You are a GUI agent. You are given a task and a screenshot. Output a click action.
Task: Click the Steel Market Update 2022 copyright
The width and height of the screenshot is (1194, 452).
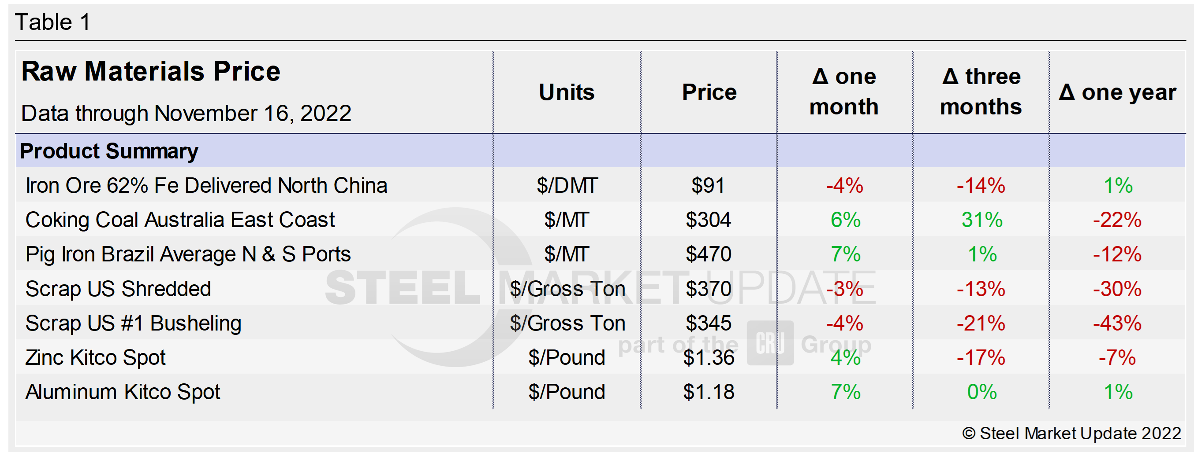[x=1071, y=434]
